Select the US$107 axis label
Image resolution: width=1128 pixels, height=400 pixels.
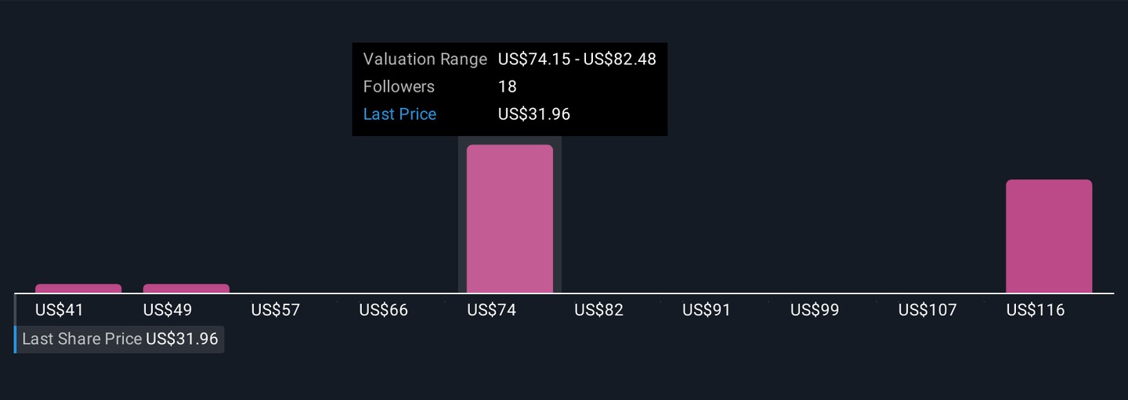tap(927, 310)
